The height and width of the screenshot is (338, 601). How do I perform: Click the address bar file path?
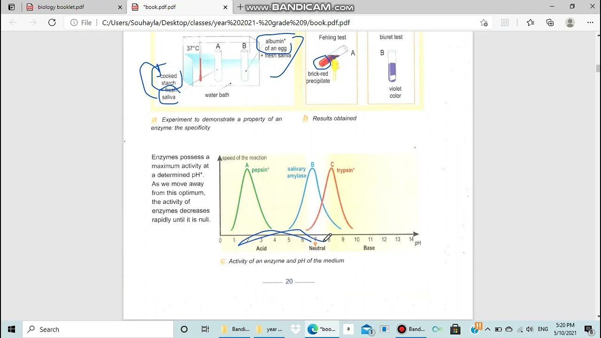(x=226, y=23)
